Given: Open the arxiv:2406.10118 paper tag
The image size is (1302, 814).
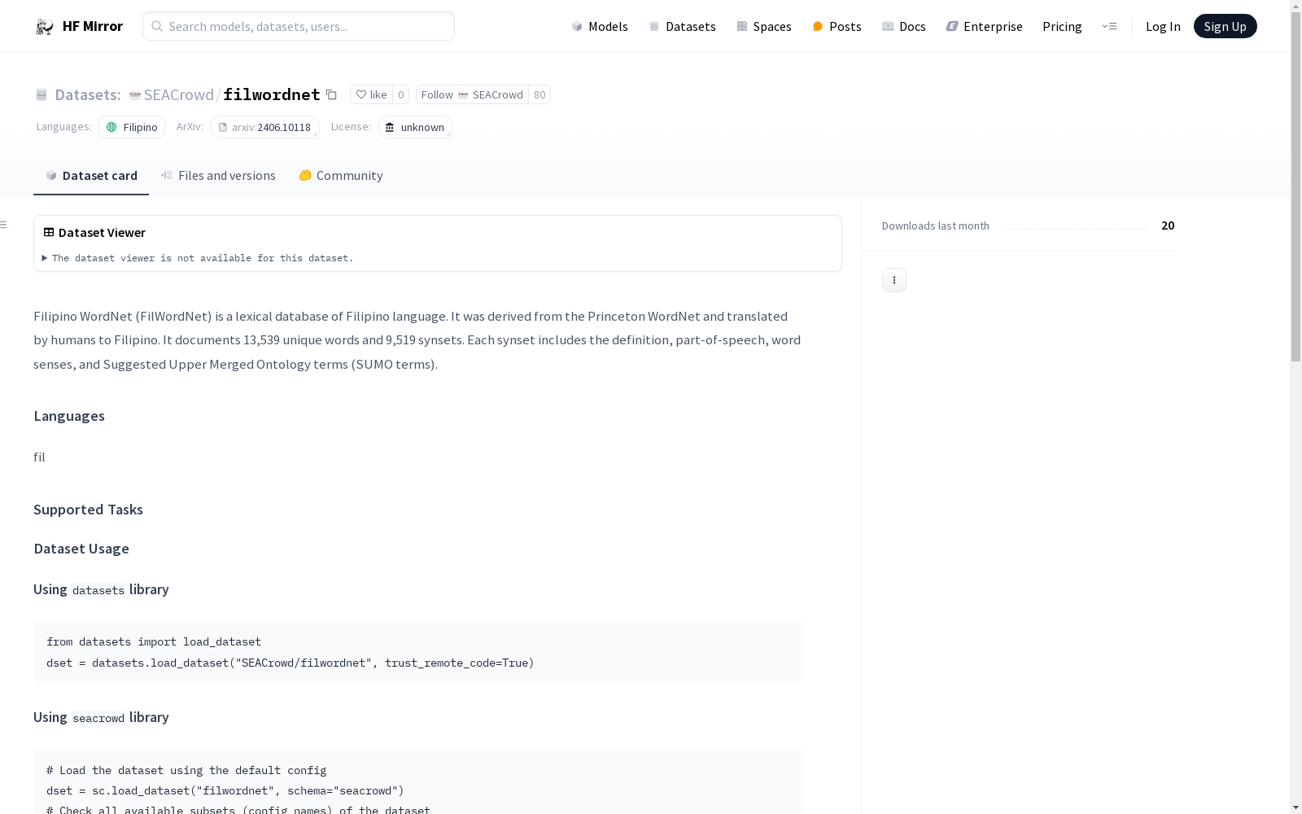Looking at the screenshot, I should coord(264,127).
